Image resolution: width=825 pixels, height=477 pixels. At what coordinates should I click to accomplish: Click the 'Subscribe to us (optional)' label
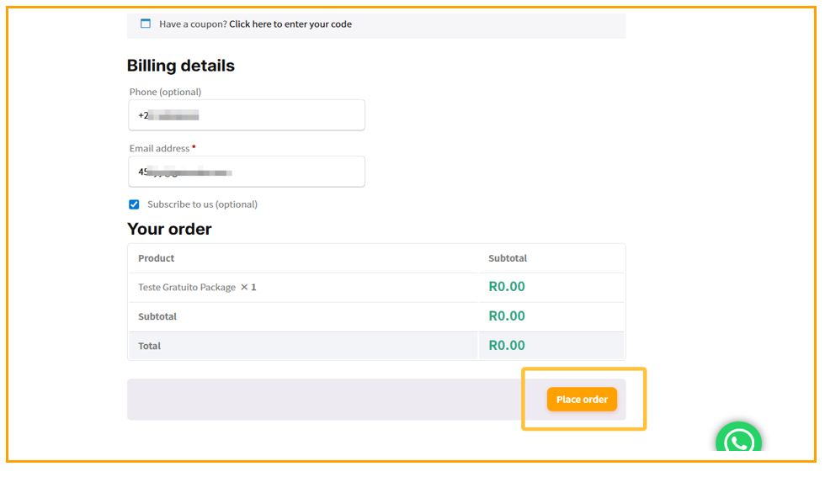(202, 204)
